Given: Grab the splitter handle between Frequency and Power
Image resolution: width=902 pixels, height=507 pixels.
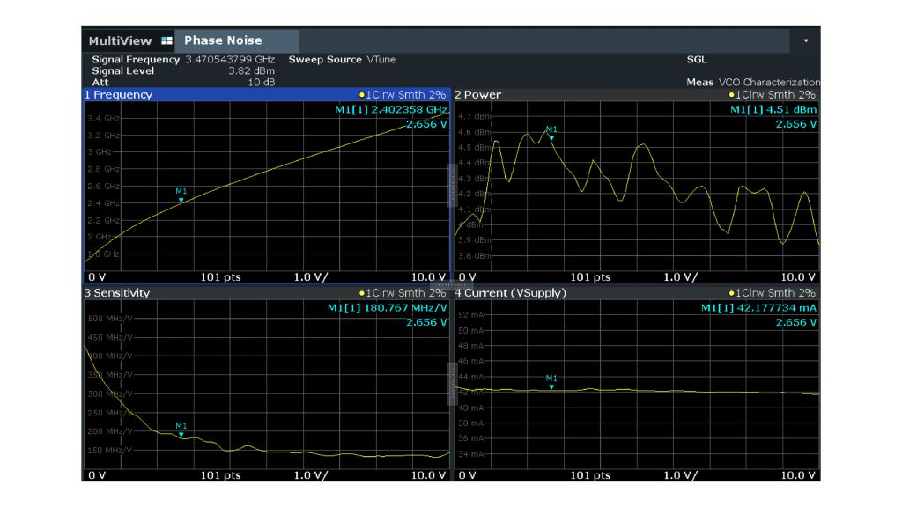Looking at the screenshot, I should click(452, 187).
